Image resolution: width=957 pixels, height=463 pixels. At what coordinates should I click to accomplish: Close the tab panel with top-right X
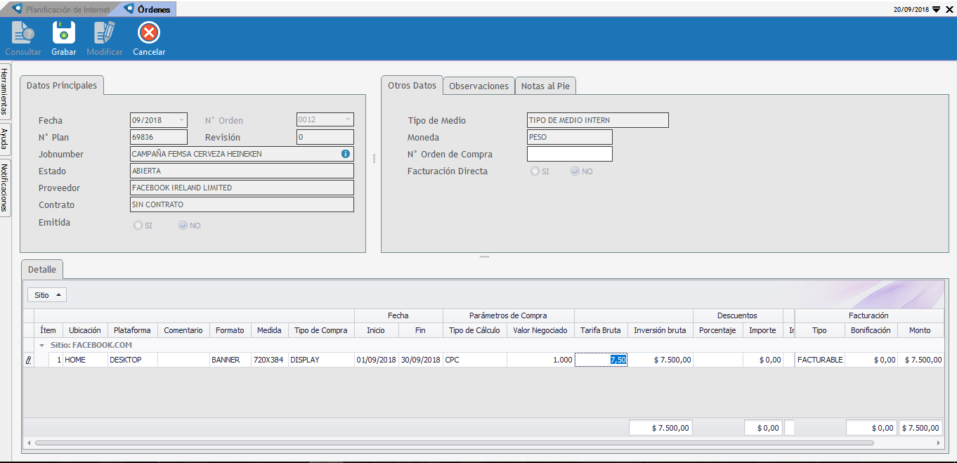coord(949,10)
